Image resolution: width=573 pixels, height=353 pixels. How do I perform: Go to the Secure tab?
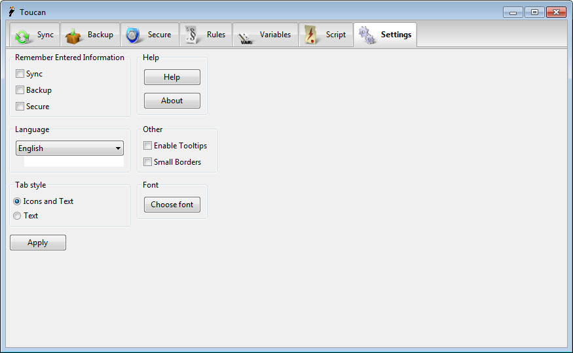point(149,35)
